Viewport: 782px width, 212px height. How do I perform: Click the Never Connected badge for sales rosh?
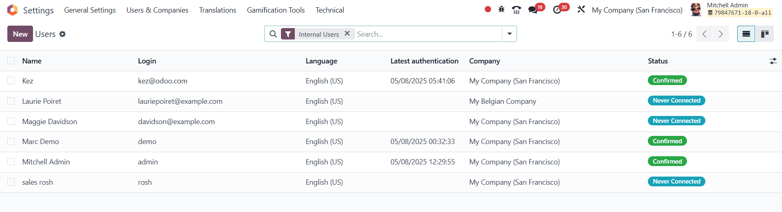(676, 181)
